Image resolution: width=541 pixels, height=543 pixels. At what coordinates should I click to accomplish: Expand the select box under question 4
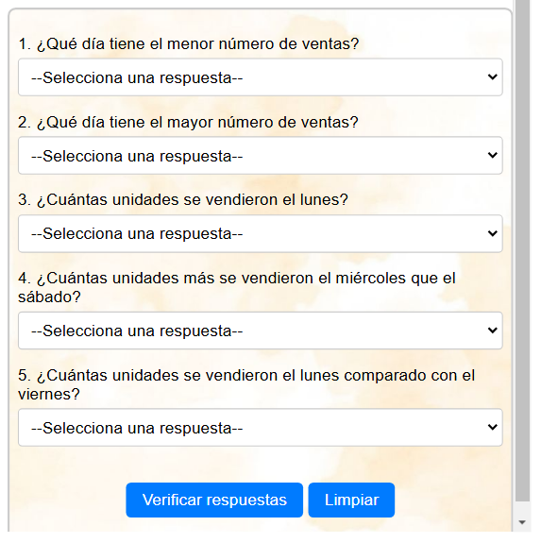coord(260,331)
